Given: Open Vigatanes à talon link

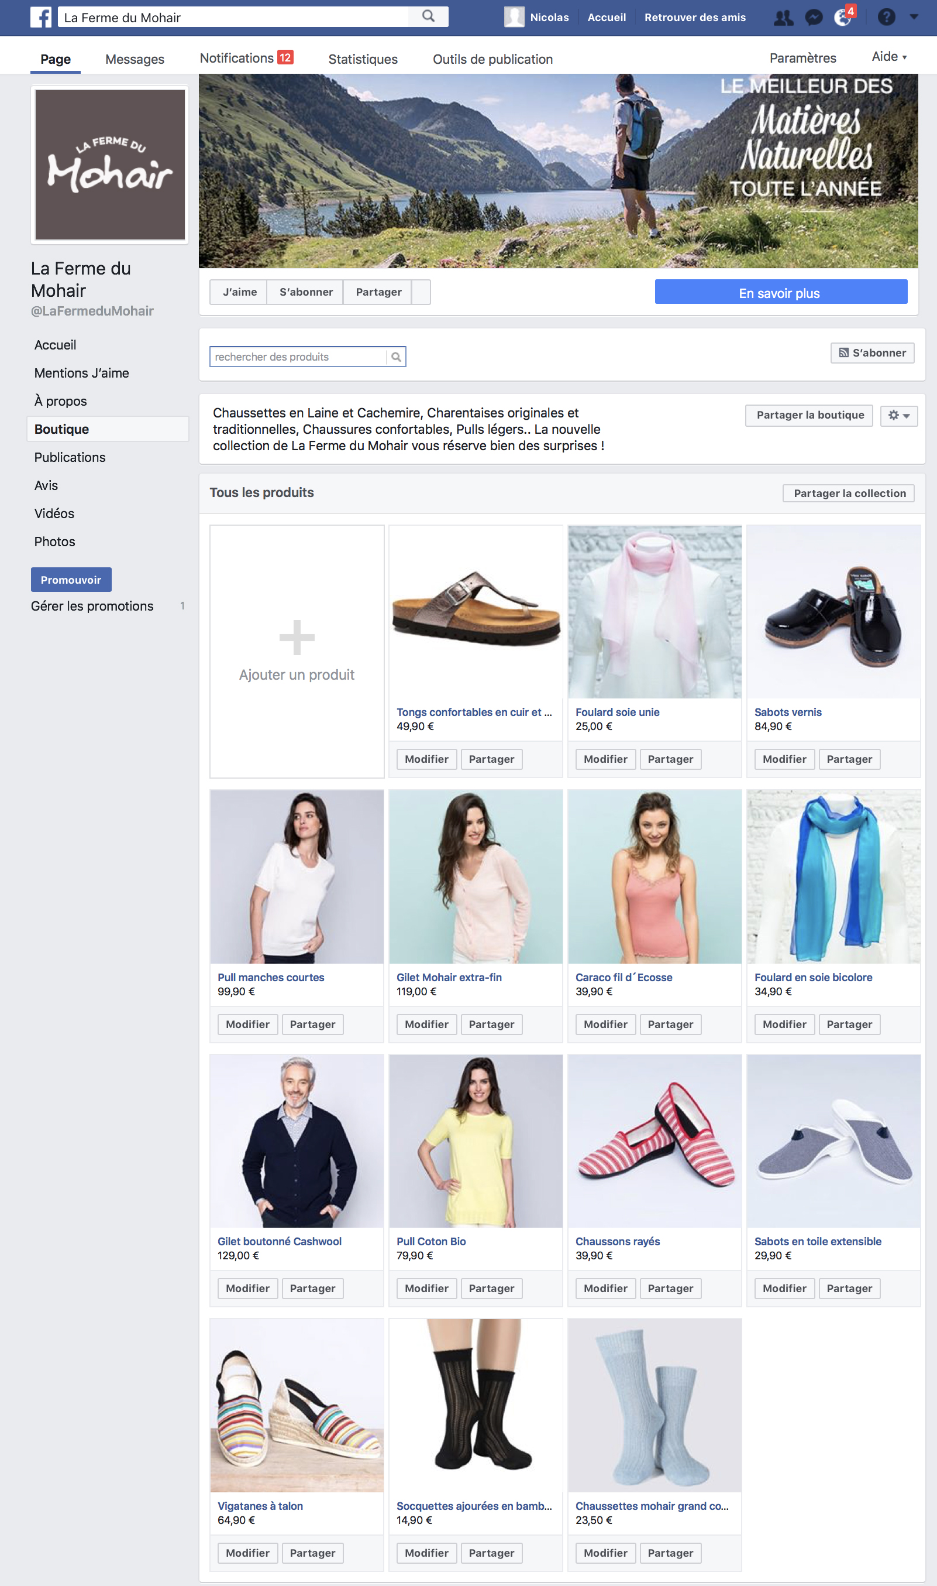Looking at the screenshot, I should (x=260, y=1506).
